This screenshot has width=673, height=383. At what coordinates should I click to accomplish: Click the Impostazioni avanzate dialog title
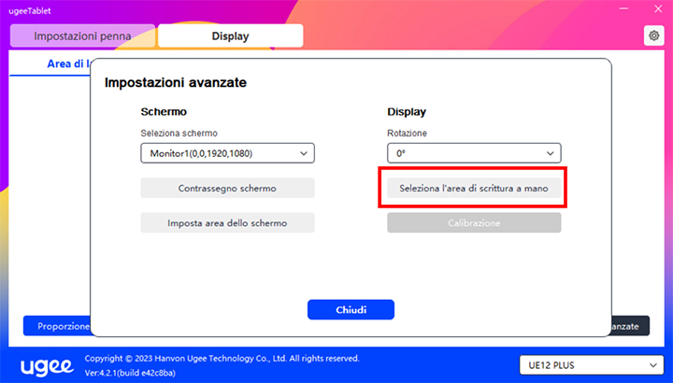pos(175,83)
